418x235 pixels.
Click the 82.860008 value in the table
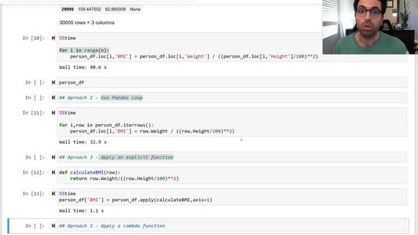click(x=115, y=9)
